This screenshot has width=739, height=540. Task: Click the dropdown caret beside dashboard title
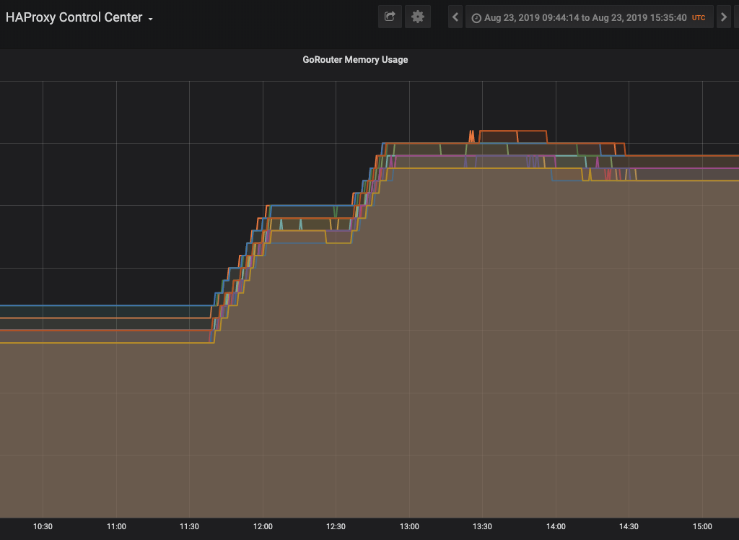click(150, 19)
